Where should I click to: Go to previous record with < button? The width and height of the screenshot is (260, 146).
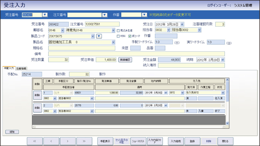tap(51, 141)
